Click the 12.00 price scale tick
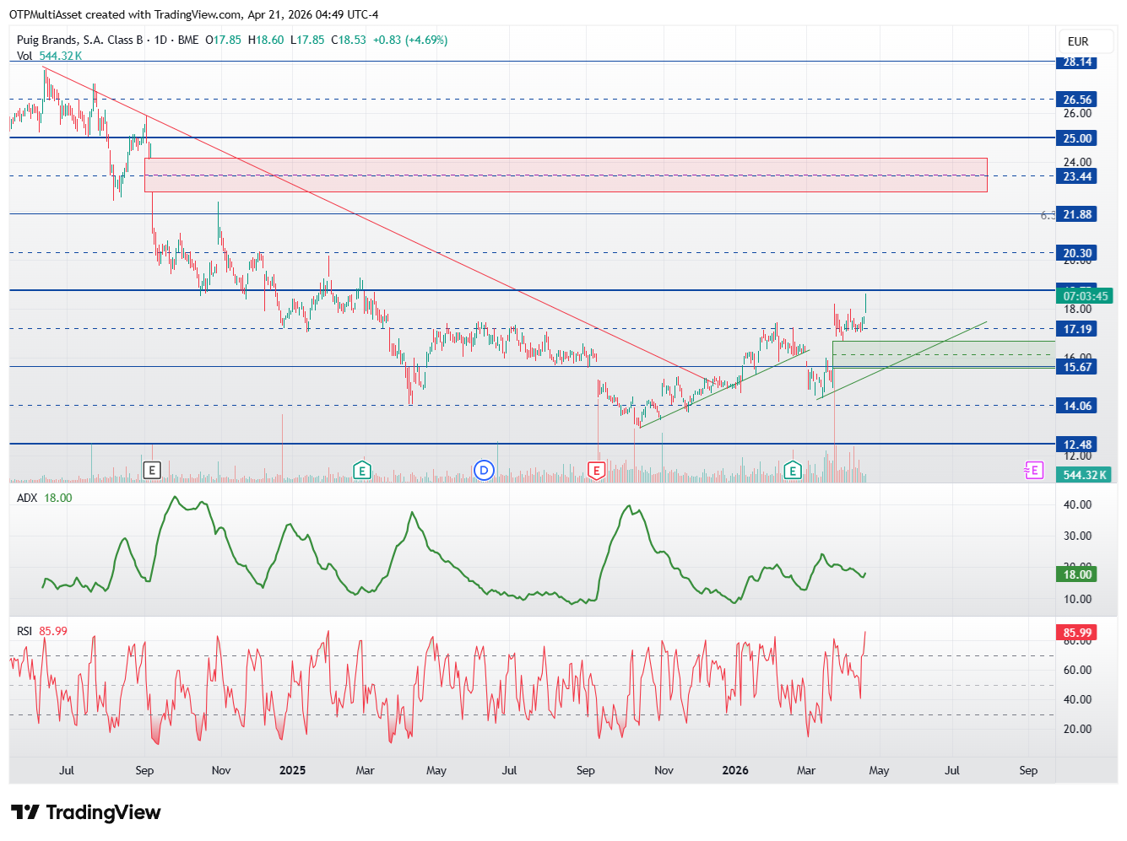 tap(1077, 456)
